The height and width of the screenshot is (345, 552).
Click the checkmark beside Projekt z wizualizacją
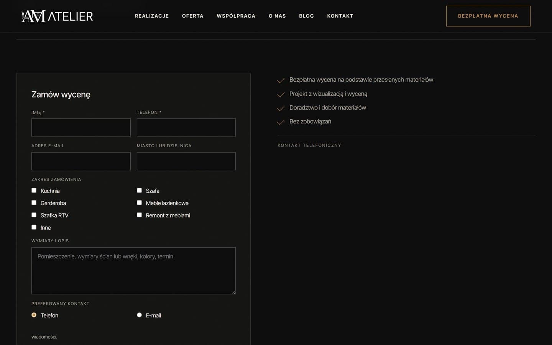tap(281, 94)
